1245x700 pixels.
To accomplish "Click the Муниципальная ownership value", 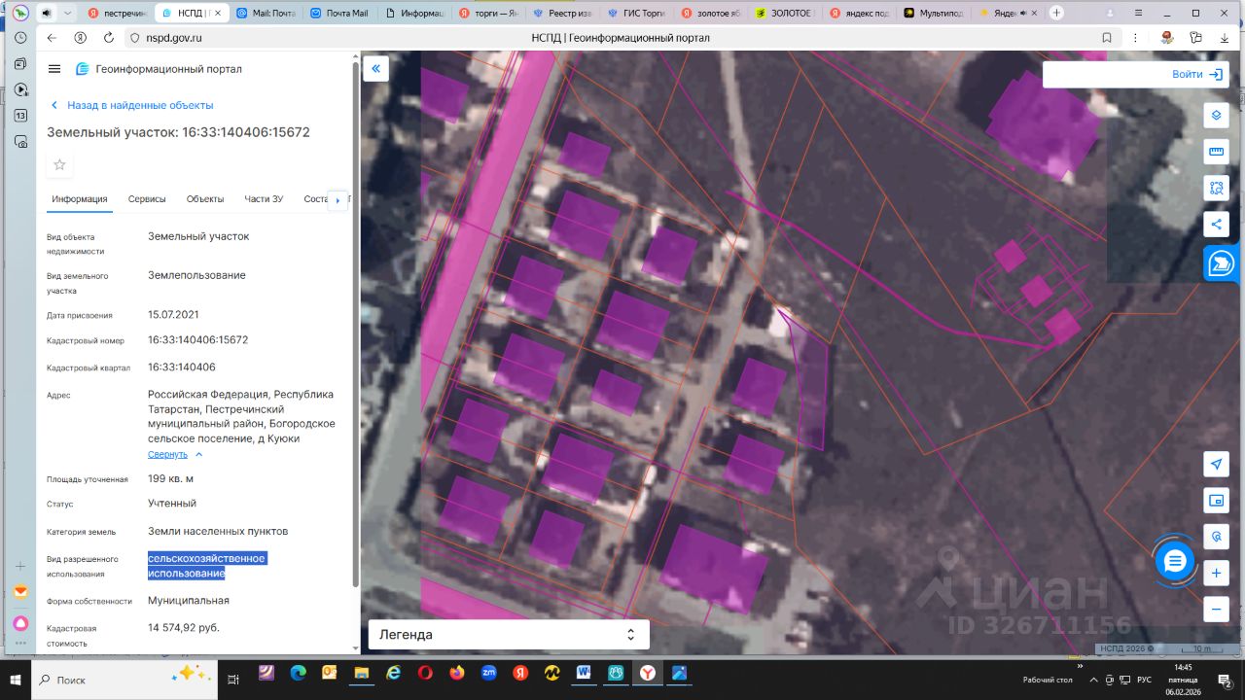I will (x=189, y=600).
